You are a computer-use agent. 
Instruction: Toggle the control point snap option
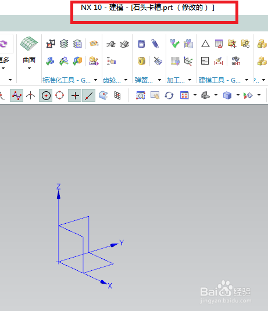pos(17,95)
